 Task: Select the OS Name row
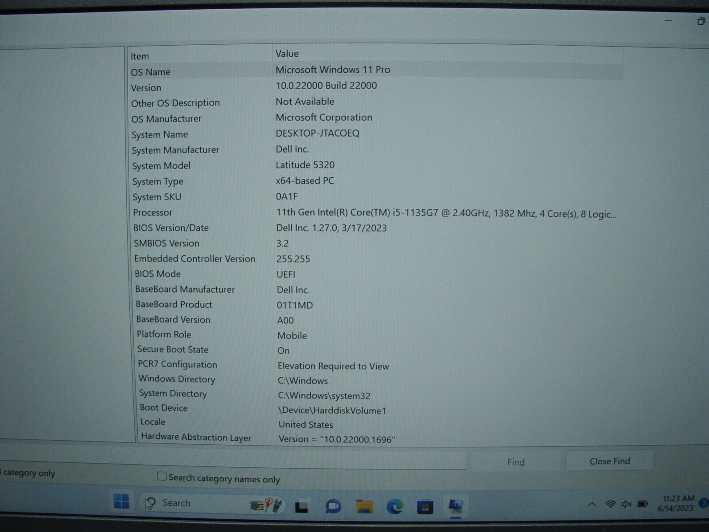(376, 70)
